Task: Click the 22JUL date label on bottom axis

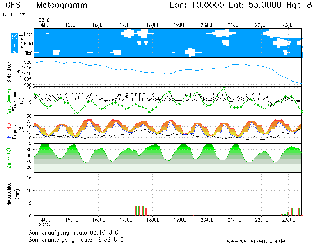Action: click(261, 220)
